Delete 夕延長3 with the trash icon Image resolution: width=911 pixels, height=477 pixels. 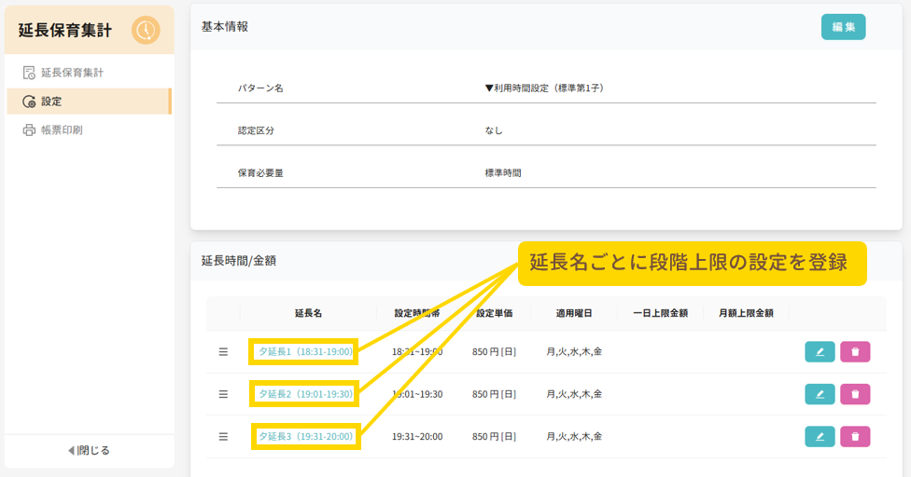[855, 436]
